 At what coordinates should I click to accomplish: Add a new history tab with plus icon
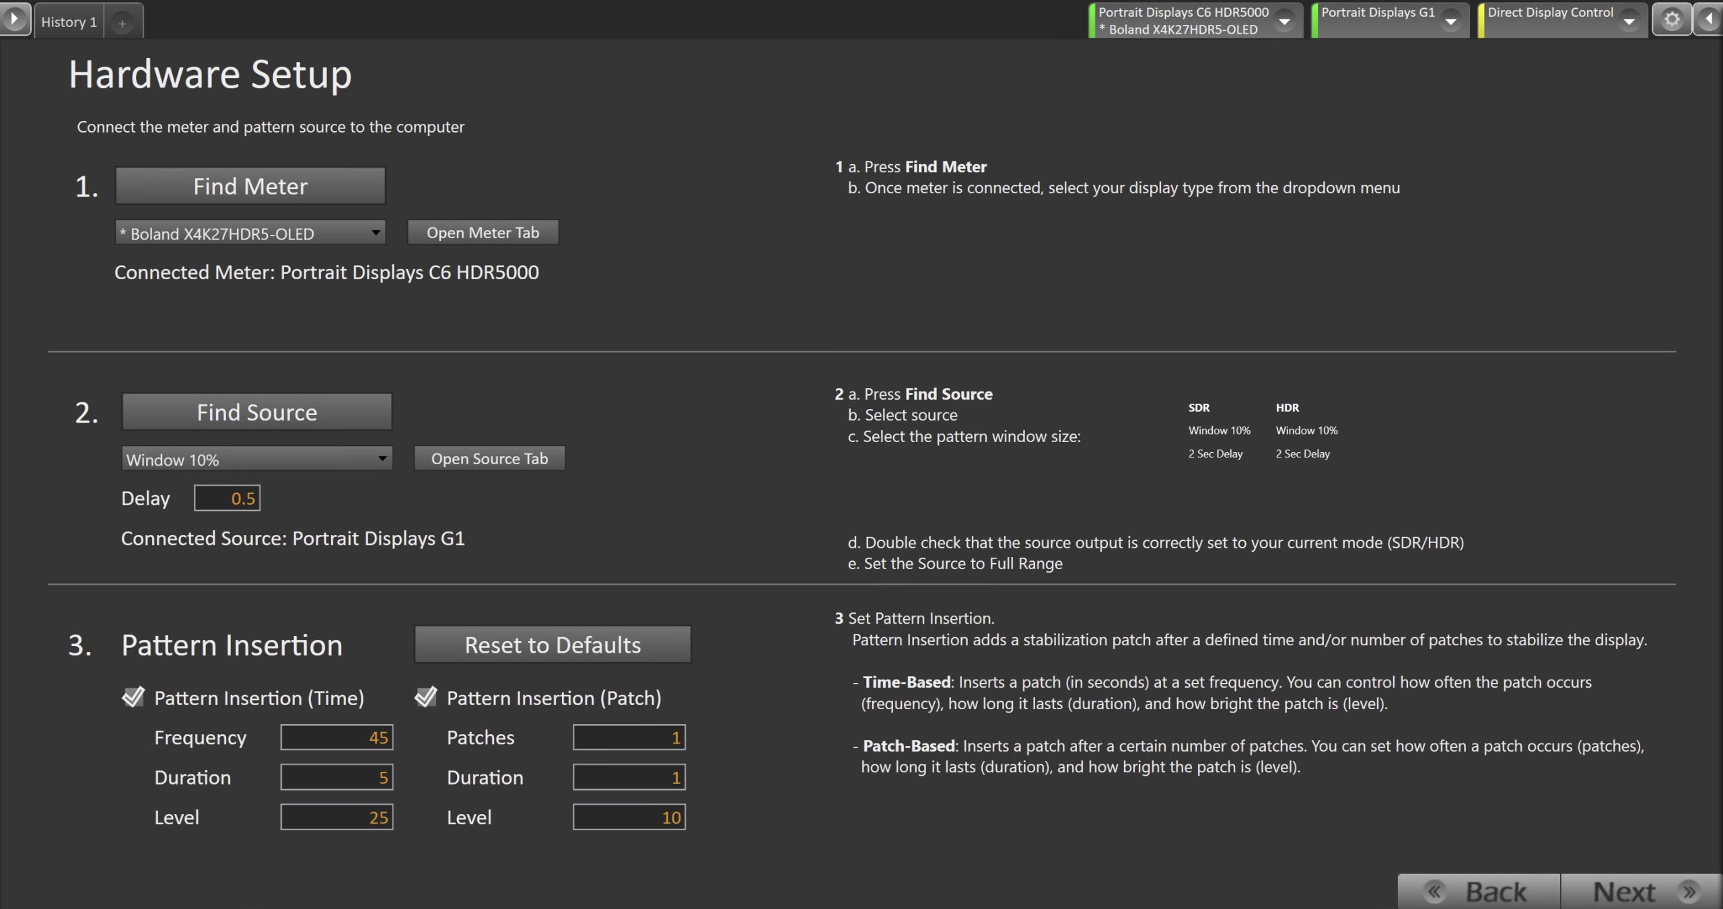(122, 23)
